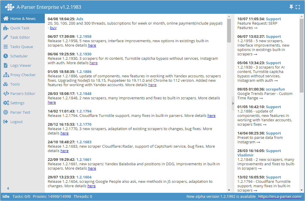Toggle fullscreen mode icon
This screenshot has width=305, height=201.
(298, 7)
